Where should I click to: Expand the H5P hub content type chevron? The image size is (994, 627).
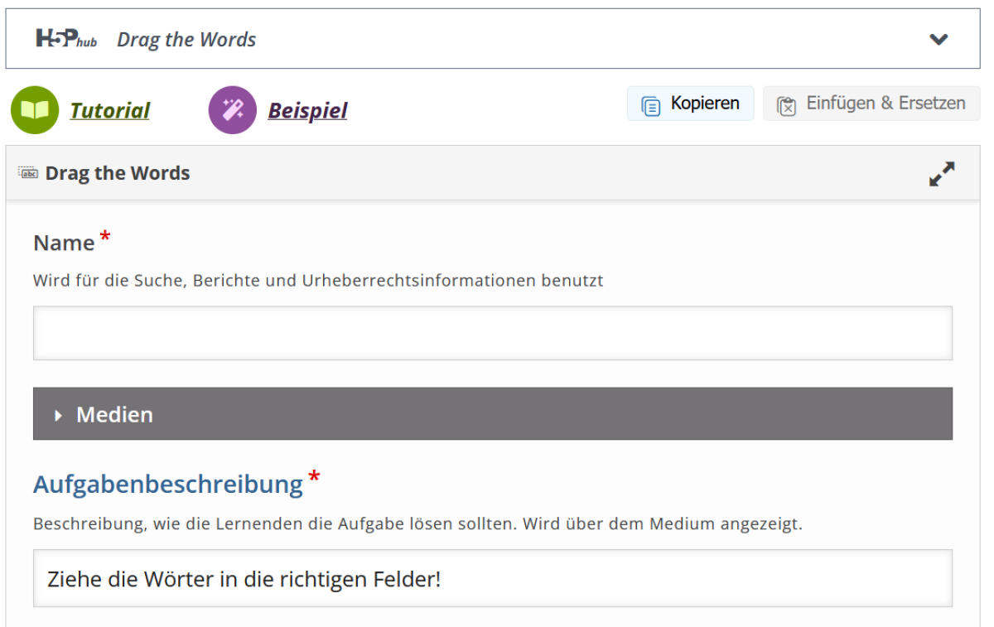click(x=938, y=39)
